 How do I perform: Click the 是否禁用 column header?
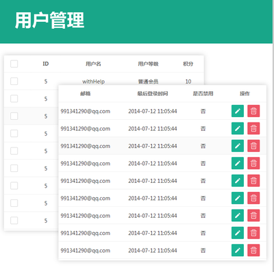pos(203,94)
